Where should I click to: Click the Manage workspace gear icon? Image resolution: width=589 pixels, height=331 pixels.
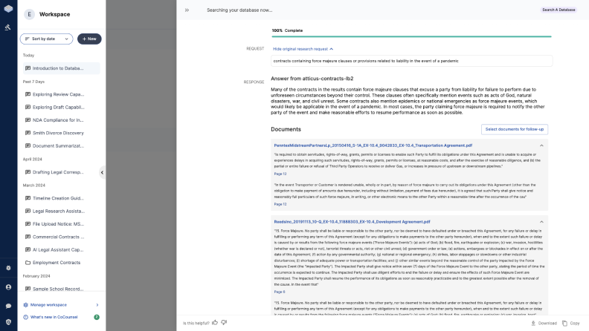click(x=25, y=305)
